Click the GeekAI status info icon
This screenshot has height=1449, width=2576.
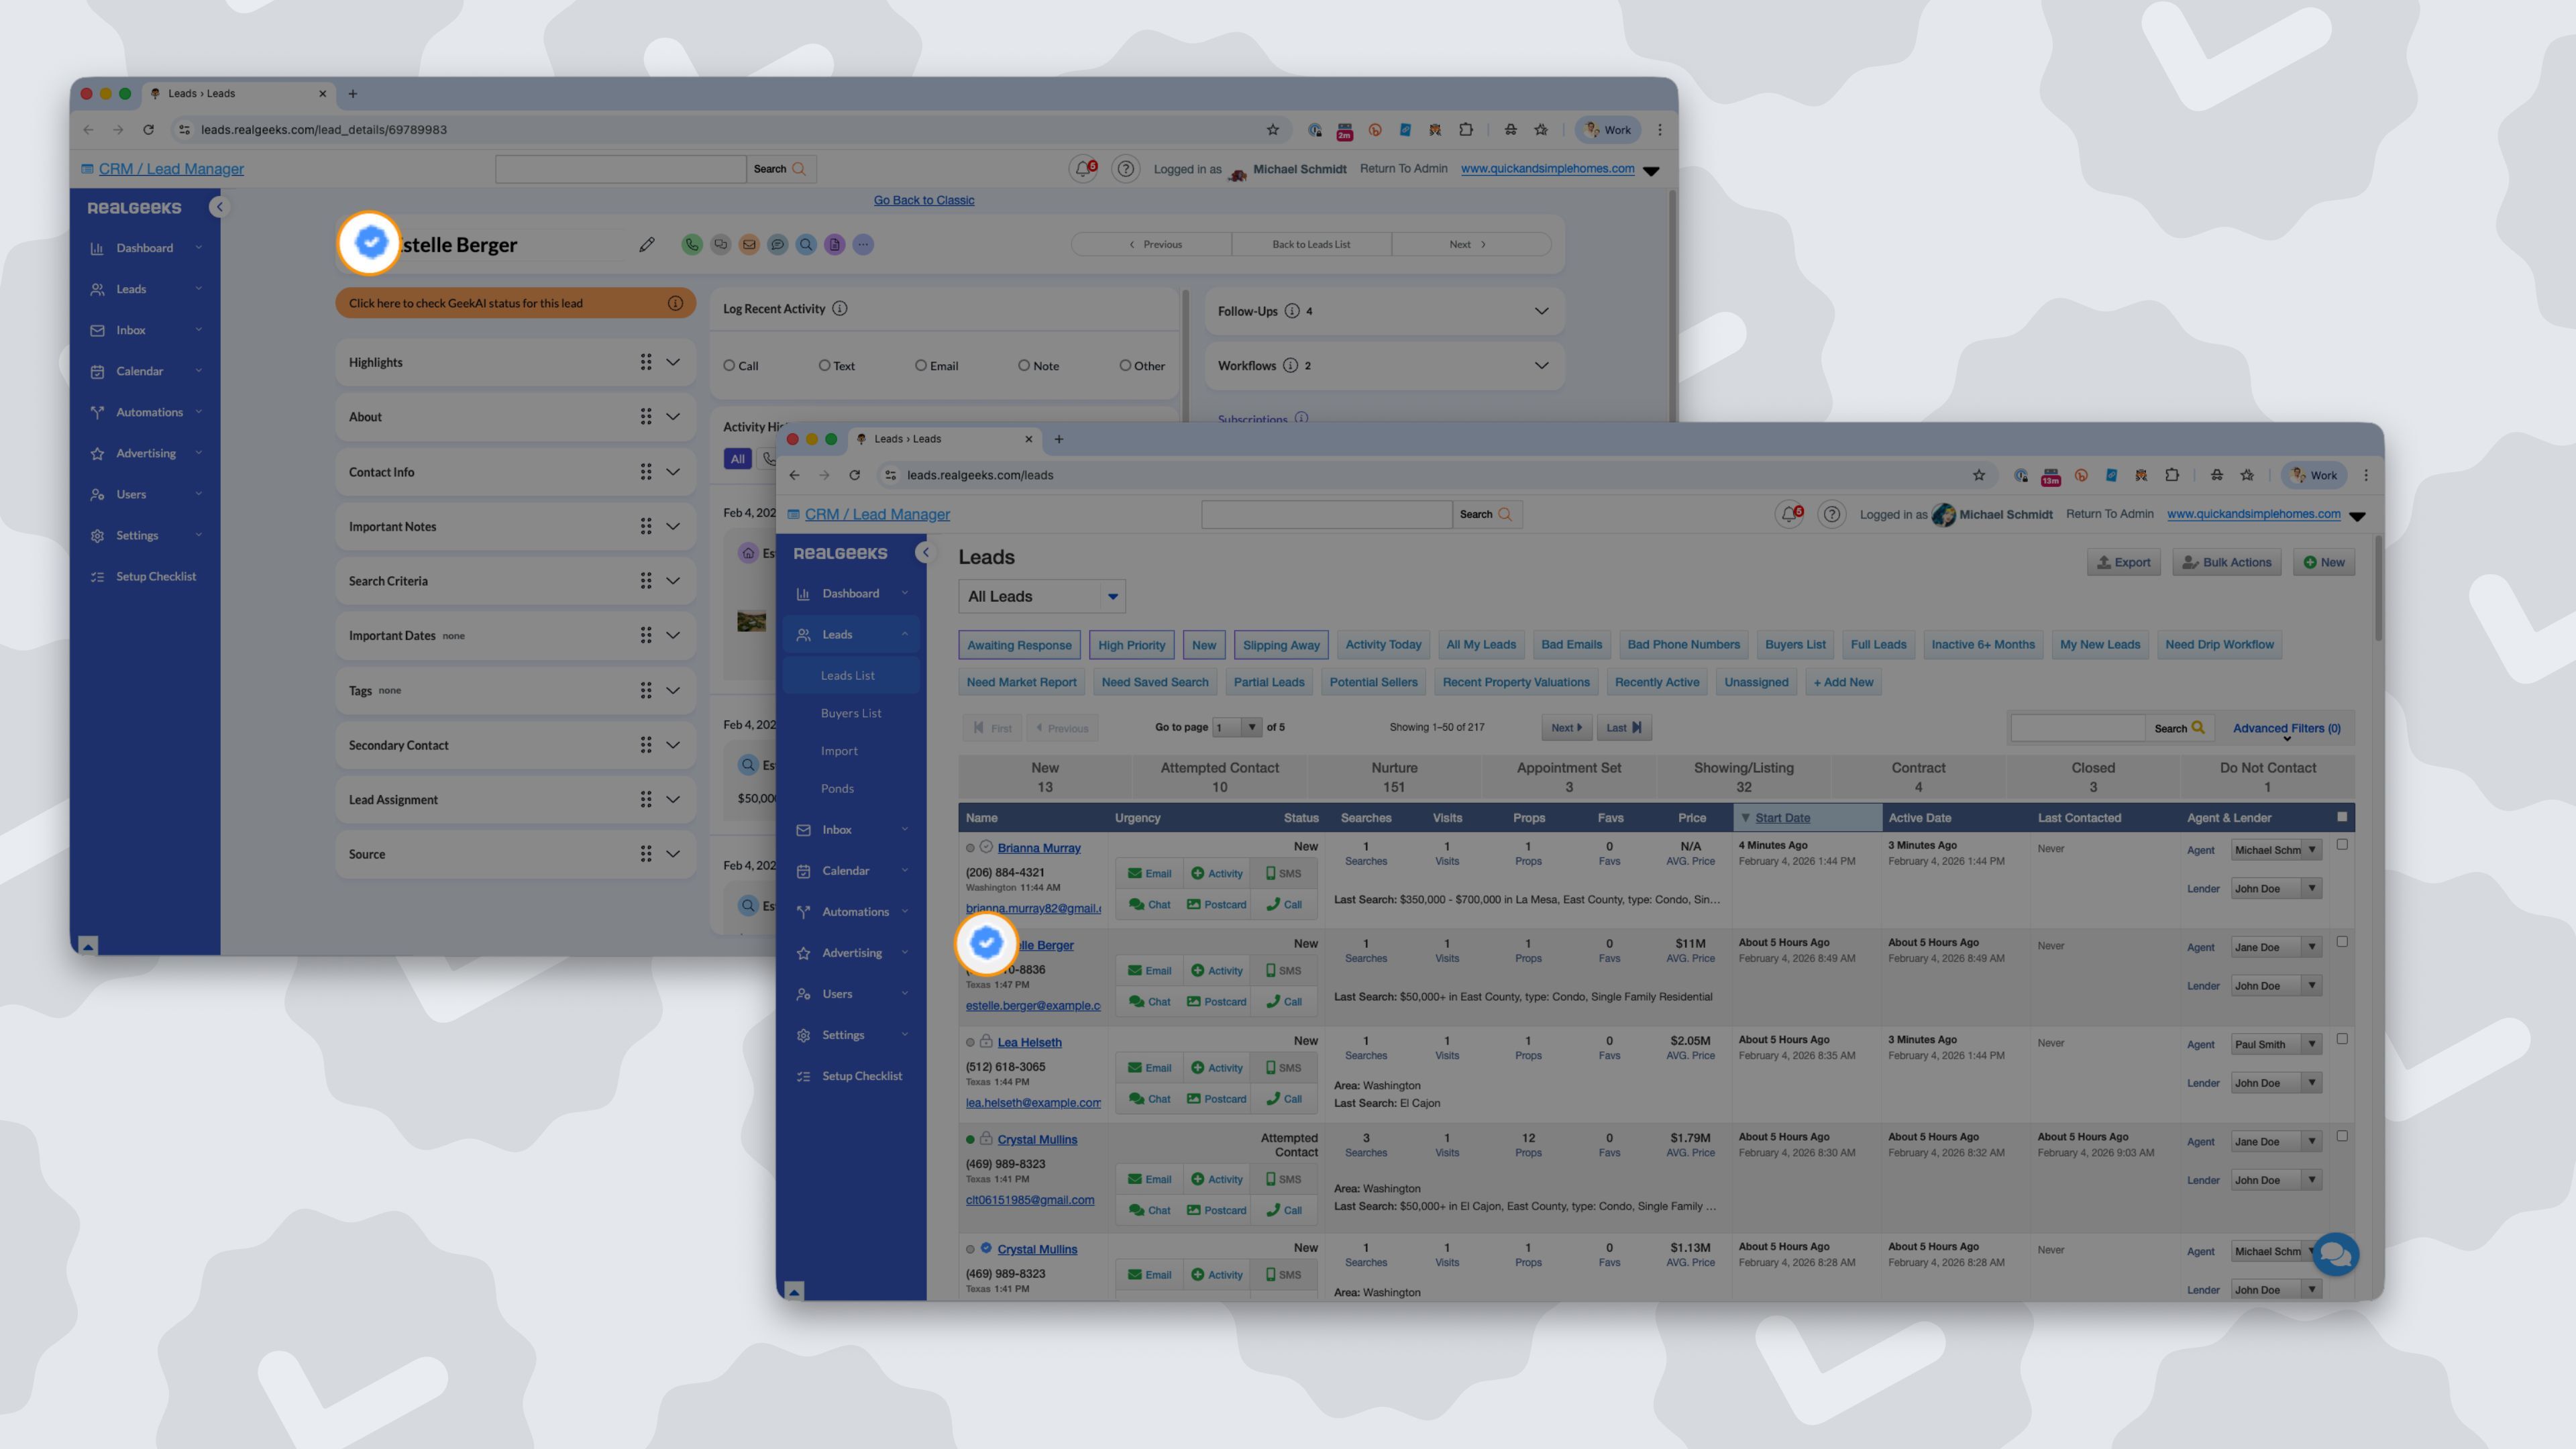click(675, 303)
